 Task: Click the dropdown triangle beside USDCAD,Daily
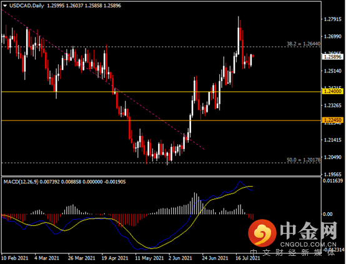click(x=5, y=6)
